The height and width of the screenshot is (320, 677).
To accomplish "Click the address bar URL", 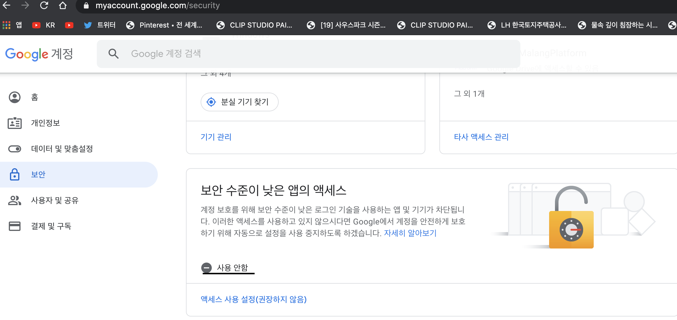I will point(158,6).
